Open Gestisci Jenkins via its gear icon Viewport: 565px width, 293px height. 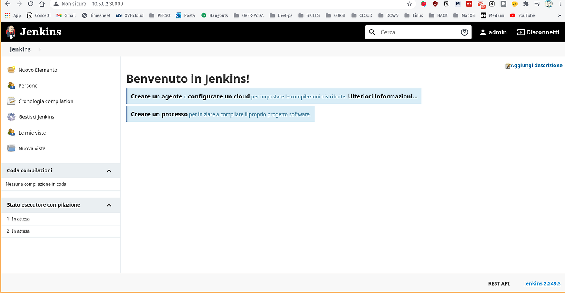pos(11,117)
